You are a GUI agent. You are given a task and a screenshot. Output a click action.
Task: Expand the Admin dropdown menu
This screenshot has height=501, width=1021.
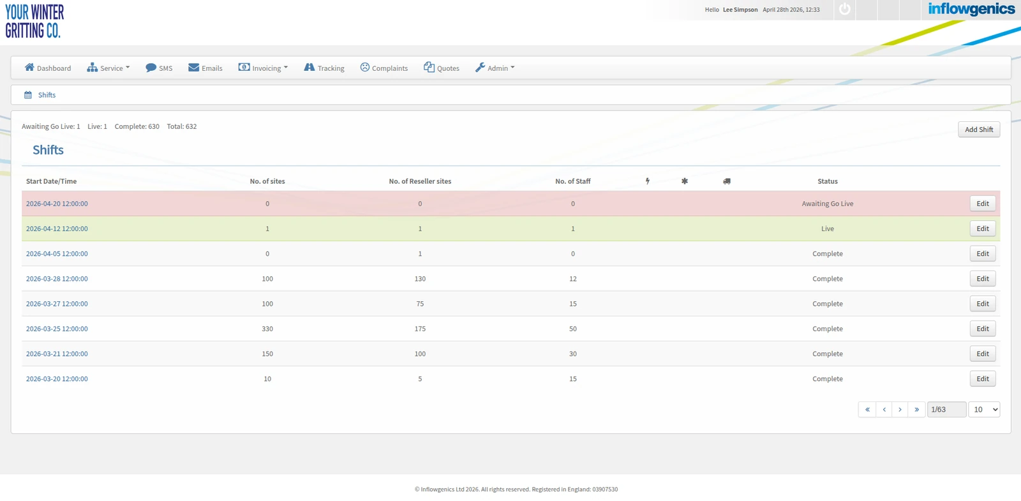pos(495,68)
